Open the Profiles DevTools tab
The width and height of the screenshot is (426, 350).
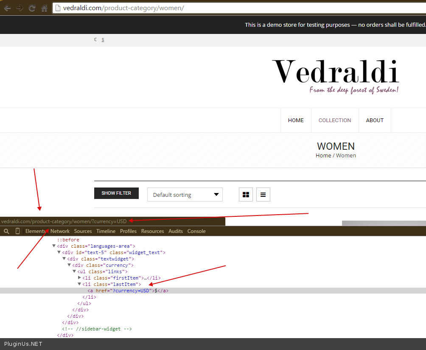128,231
